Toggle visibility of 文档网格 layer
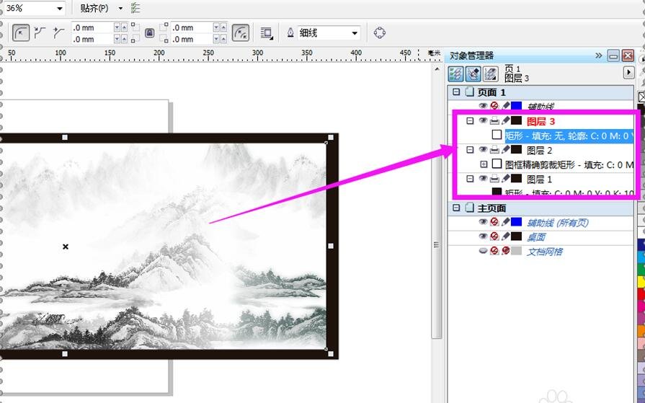Screen dimensions: 645x403 pos(483,251)
